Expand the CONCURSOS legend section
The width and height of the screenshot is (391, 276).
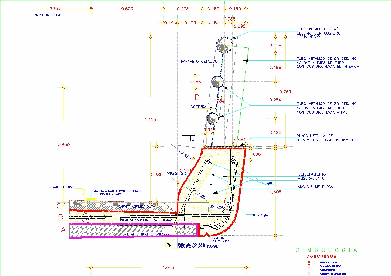322,255
